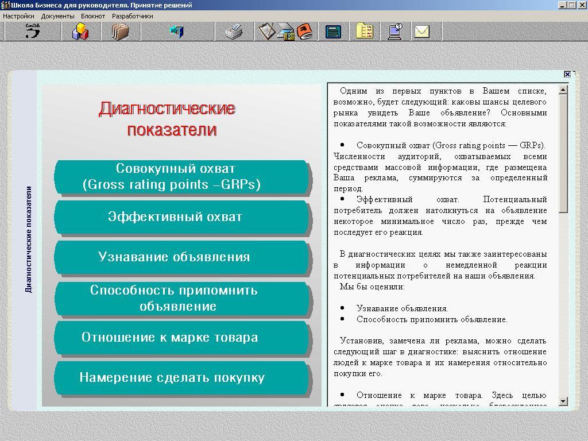Open the Блокнот menu

93,16
